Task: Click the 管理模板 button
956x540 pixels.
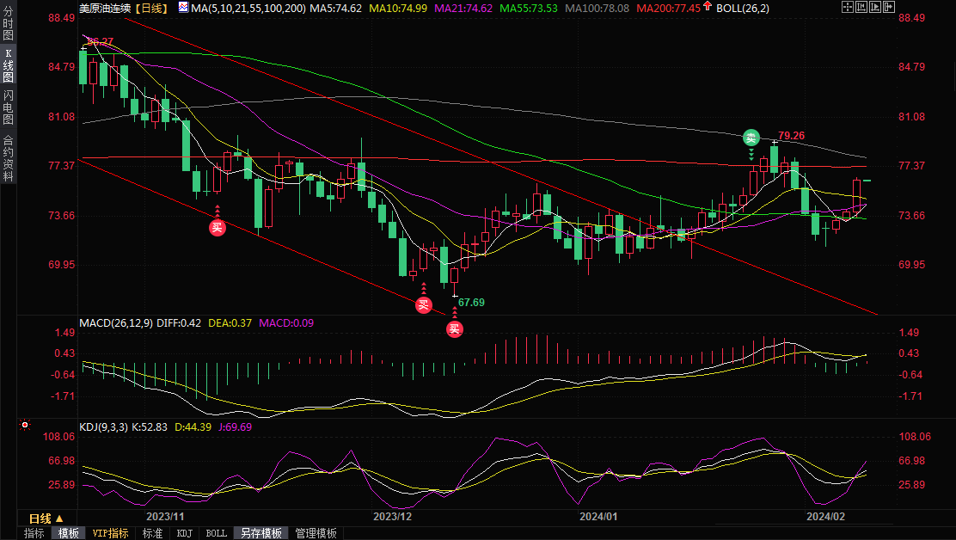Action: click(x=316, y=533)
